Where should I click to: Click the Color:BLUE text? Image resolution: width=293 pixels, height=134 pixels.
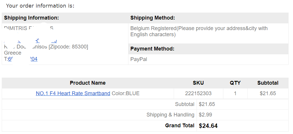coord(125,93)
